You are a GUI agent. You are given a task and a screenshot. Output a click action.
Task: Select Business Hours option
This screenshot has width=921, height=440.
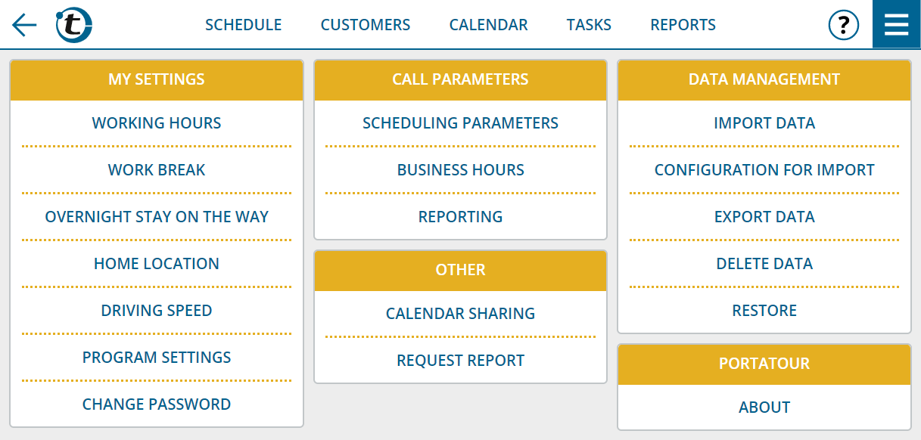tap(460, 170)
